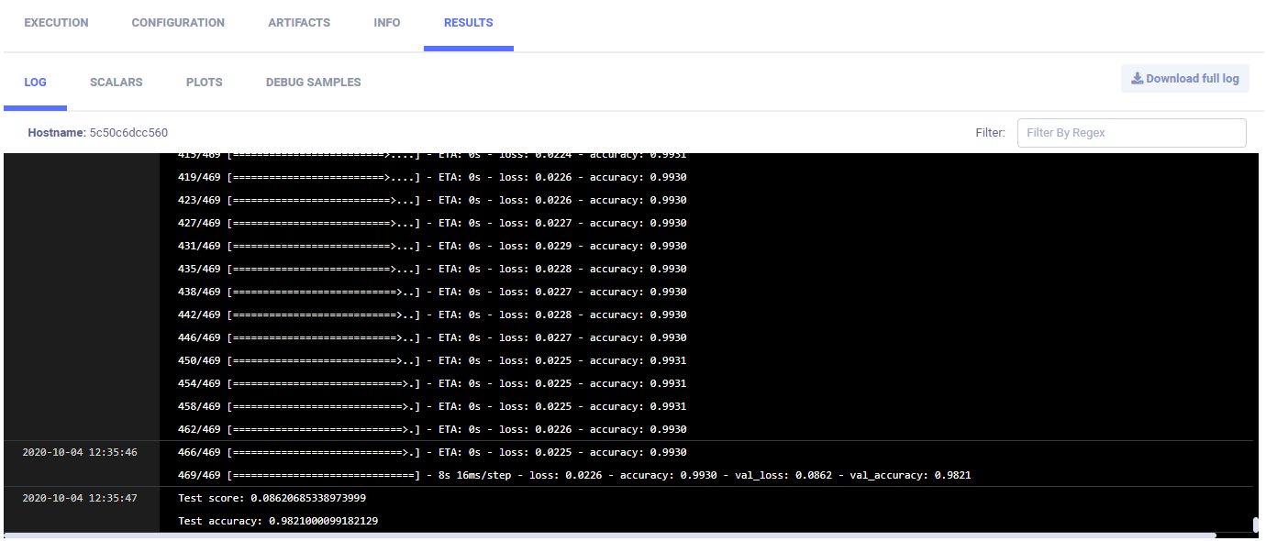Switch to the CONFIGURATION tab
Screen dimensions: 1266x541
178,23
